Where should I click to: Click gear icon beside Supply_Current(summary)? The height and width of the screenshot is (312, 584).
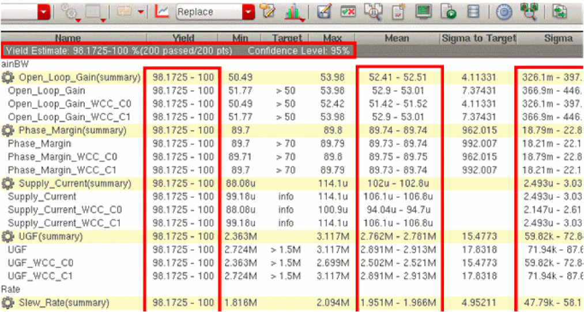pos(8,183)
